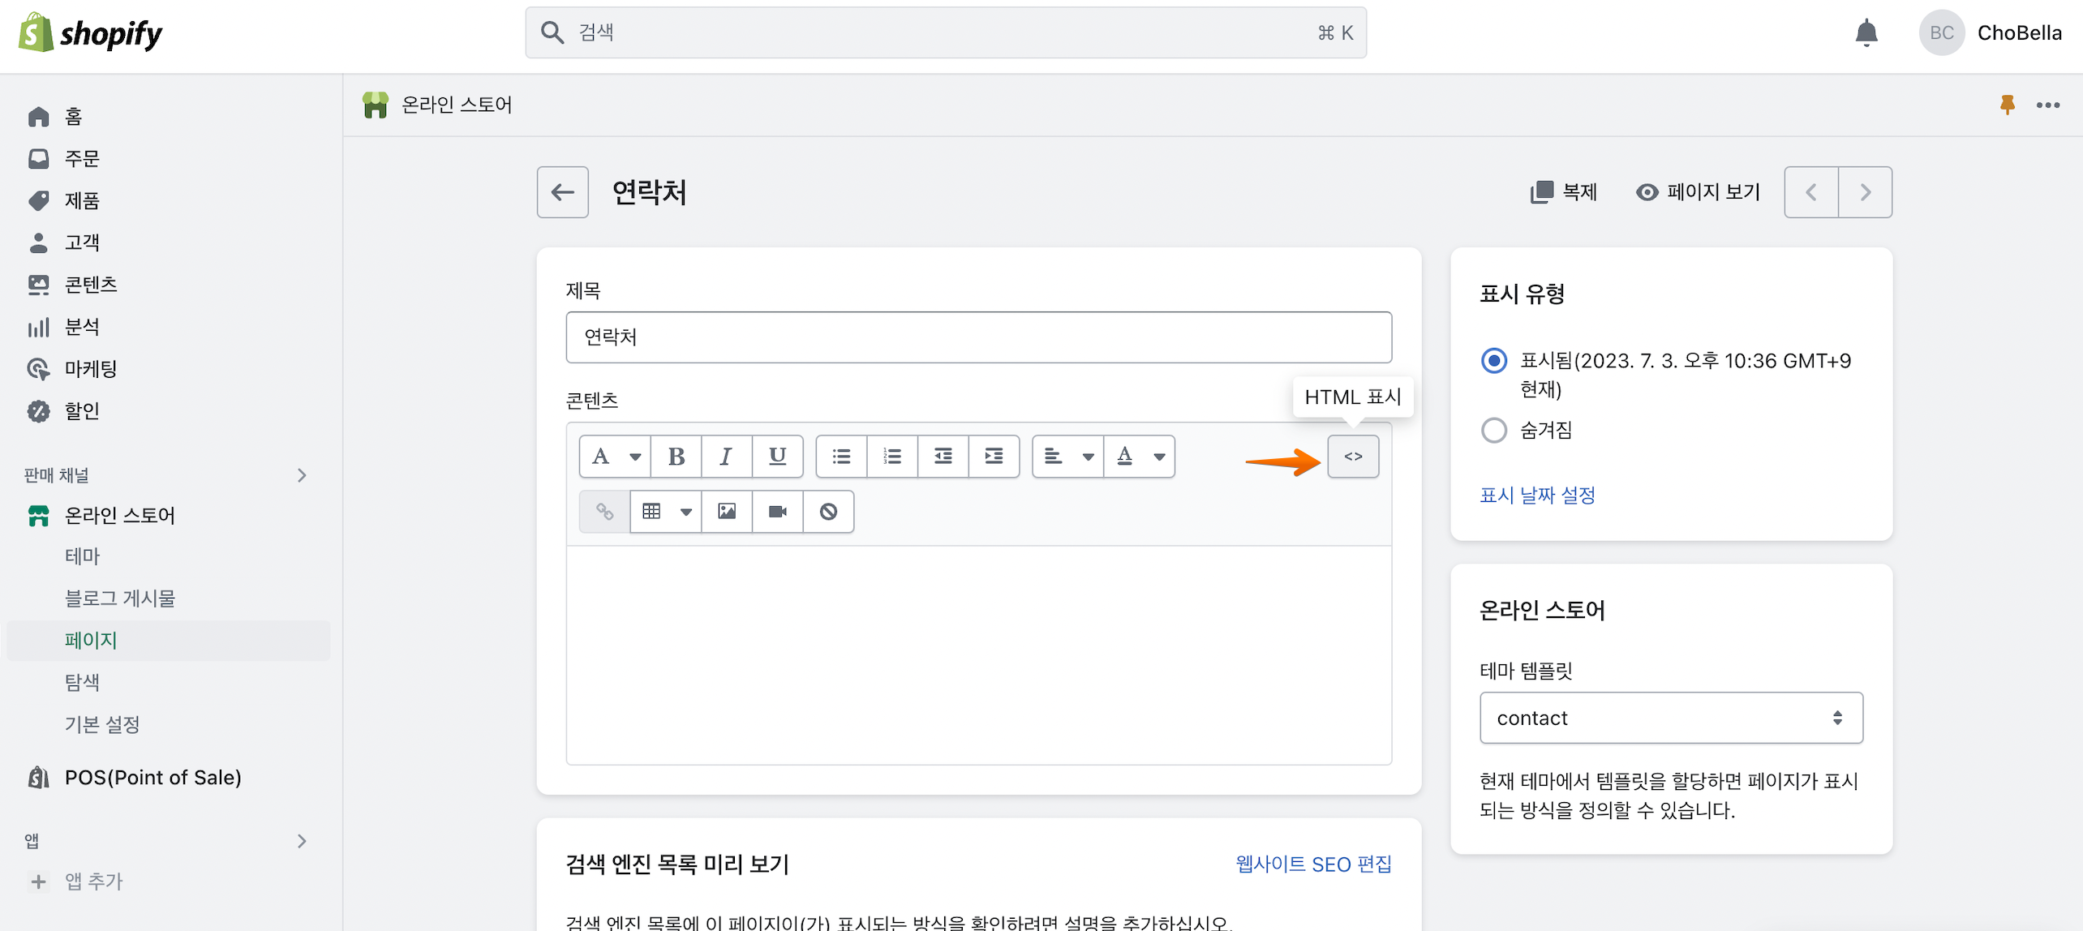Open the 테마 sidebar menu item
This screenshot has width=2083, height=931.
pos(82,556)
